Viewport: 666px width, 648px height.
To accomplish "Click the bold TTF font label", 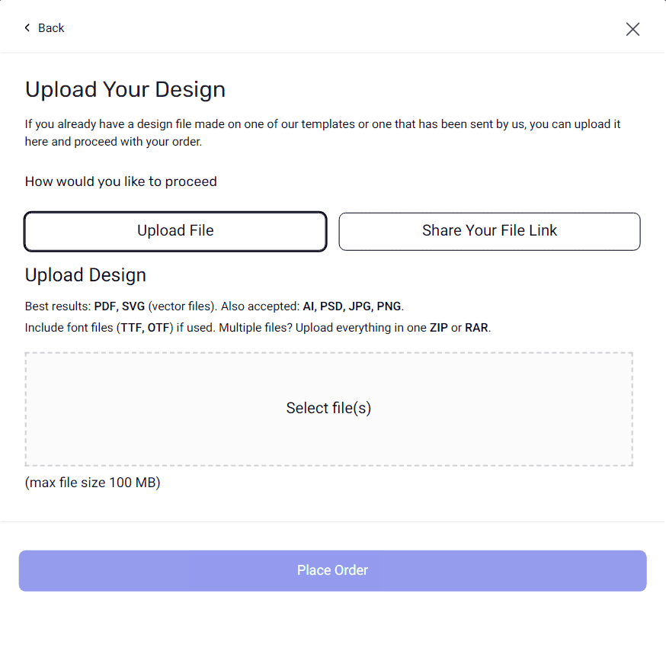I will pos(132,328).
